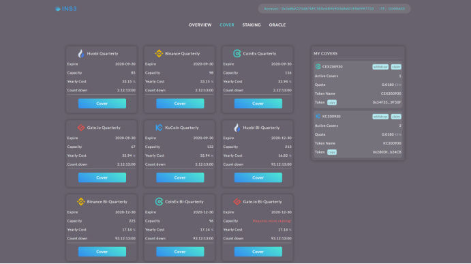471x264 pixels.
Task: Click token address 0x2d0D1...b24C8
Action: [x=386, y=152]
